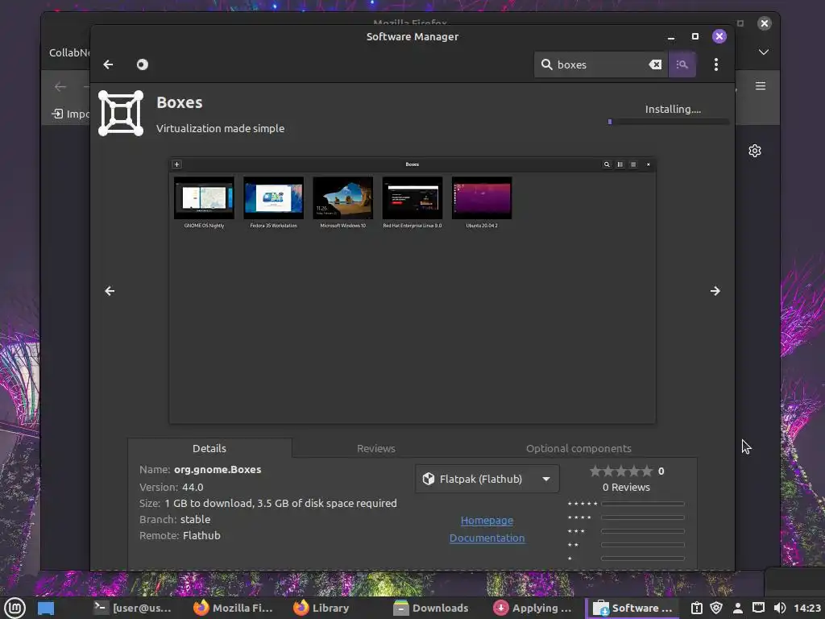Image resolution: width=825 pixels, height=619 pixels.
Task: Click Firefox back navigation arrow
Action: pos(60,87)
